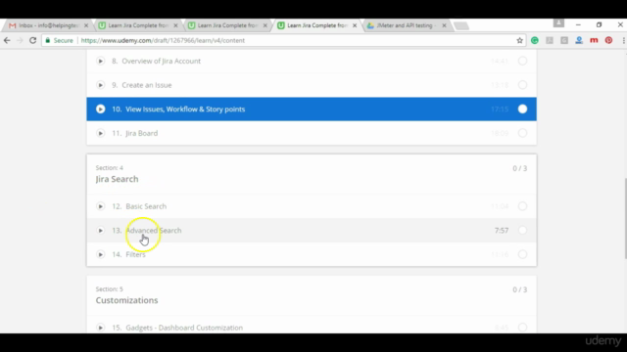The height and width of the screenshot is (352, 627).
Task: Close the active Learn Jira tab
Action: [x=355, y=25]
